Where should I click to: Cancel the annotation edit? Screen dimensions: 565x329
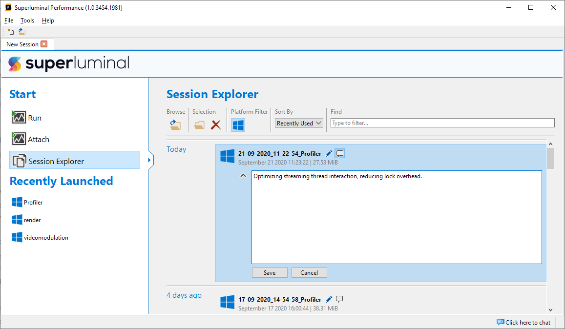pos(309,273)
